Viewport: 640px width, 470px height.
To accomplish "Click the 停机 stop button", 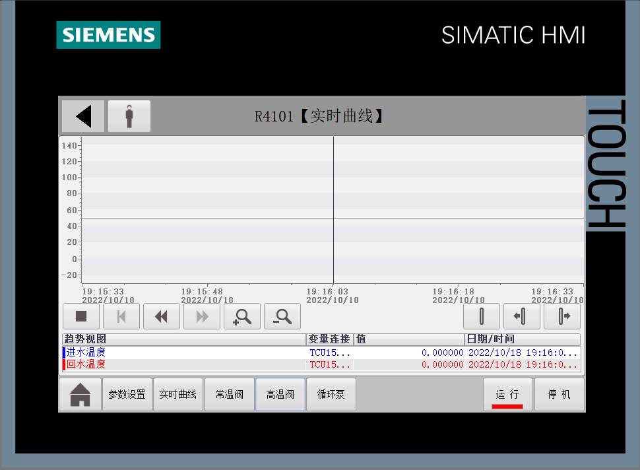I will pos(560,395).
